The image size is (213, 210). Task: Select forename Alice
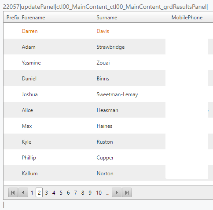[27, 110]
